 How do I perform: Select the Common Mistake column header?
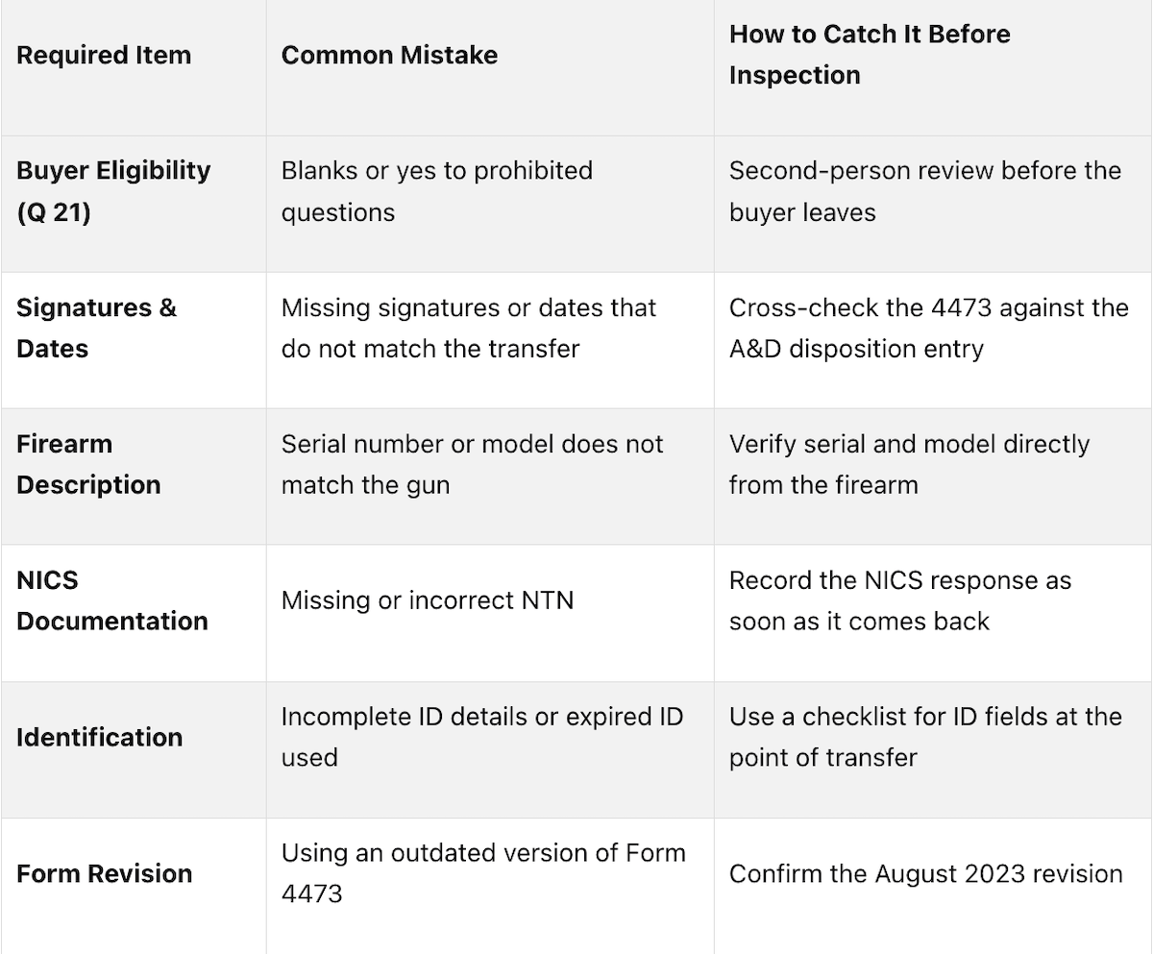tap(389, 55)
